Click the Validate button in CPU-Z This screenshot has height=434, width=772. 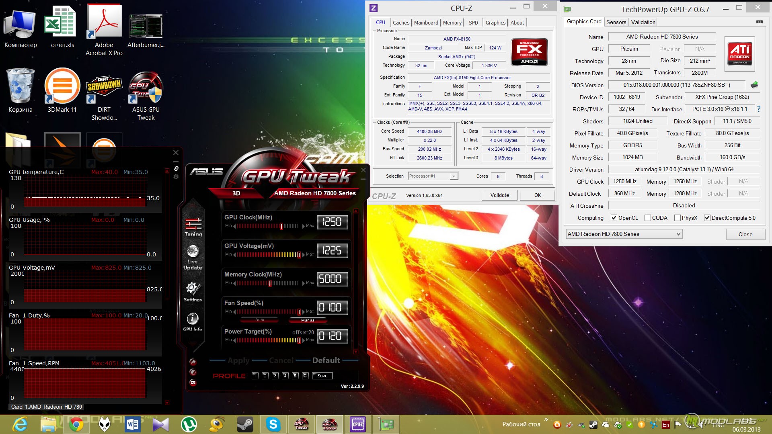(x=499, y=195)
